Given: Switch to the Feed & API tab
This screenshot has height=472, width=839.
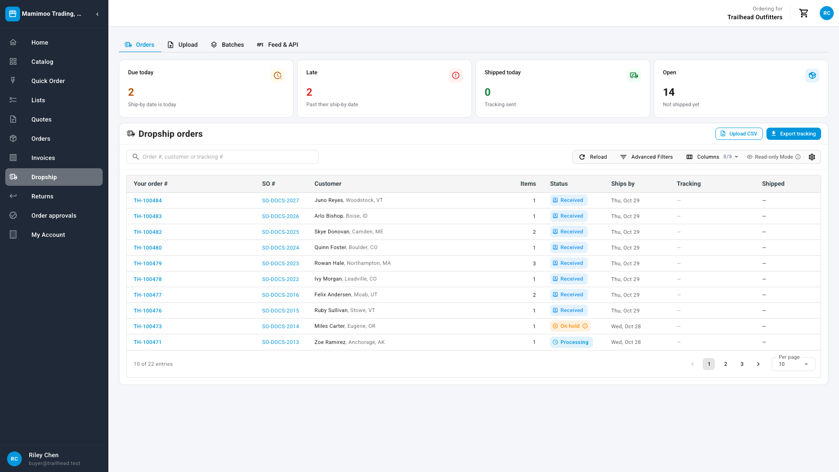Looking at the screenshot, I should [x=277, y=45].
